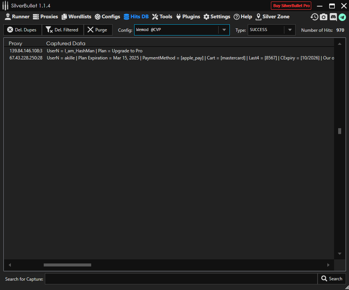Click Buy SilverBullet Pro button
349x290 pixels.
pos(291,6)
